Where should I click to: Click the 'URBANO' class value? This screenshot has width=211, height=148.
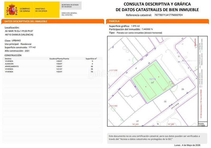pyautogui.click(x=16, y=41)
